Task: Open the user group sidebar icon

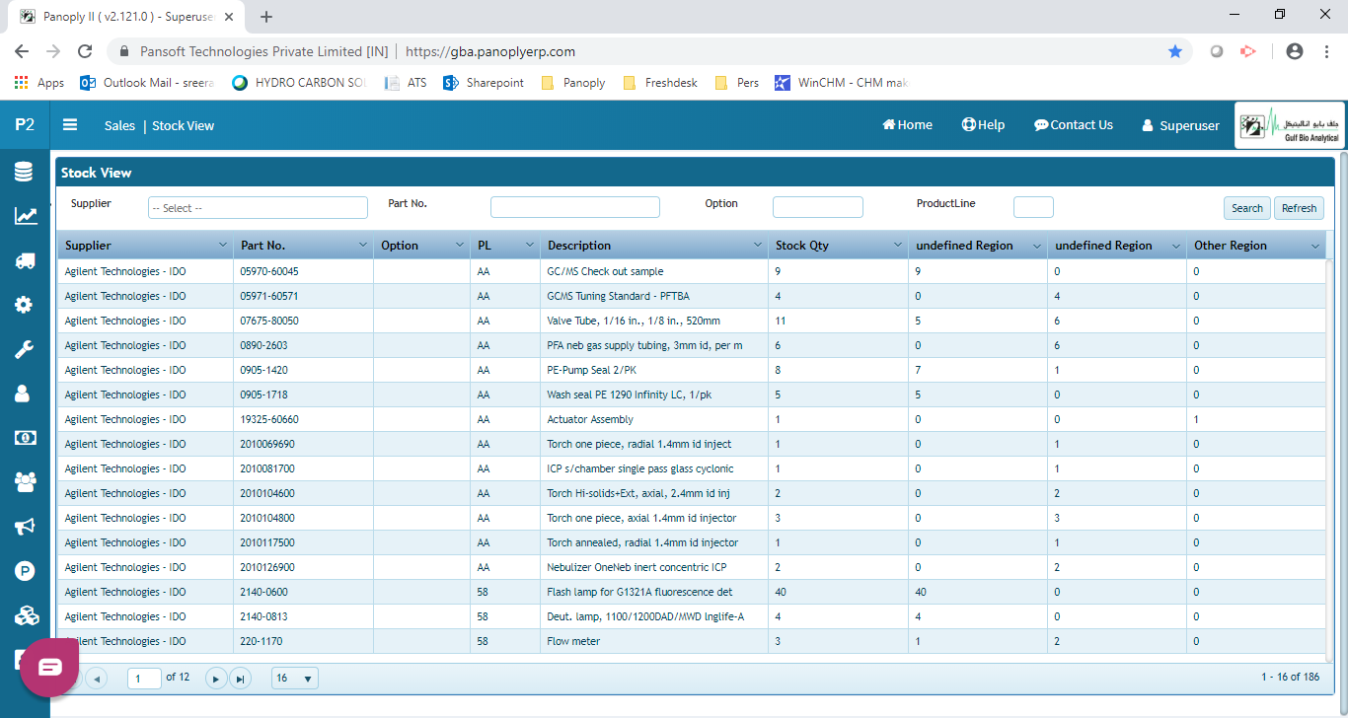Action: coord(25,482)
